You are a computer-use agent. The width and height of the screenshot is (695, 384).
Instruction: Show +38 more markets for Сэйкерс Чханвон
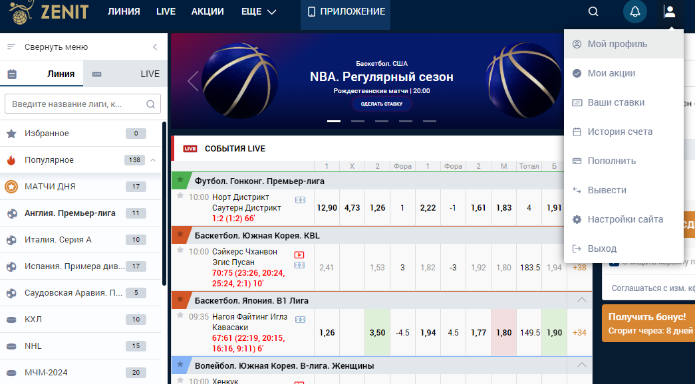[x=579, y=268]
